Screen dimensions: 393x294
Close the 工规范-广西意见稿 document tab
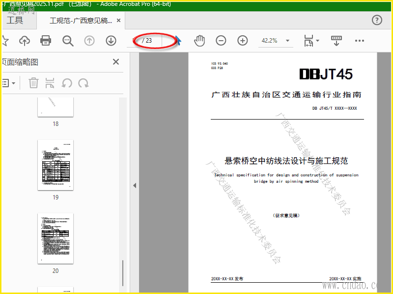click(118, 21)
